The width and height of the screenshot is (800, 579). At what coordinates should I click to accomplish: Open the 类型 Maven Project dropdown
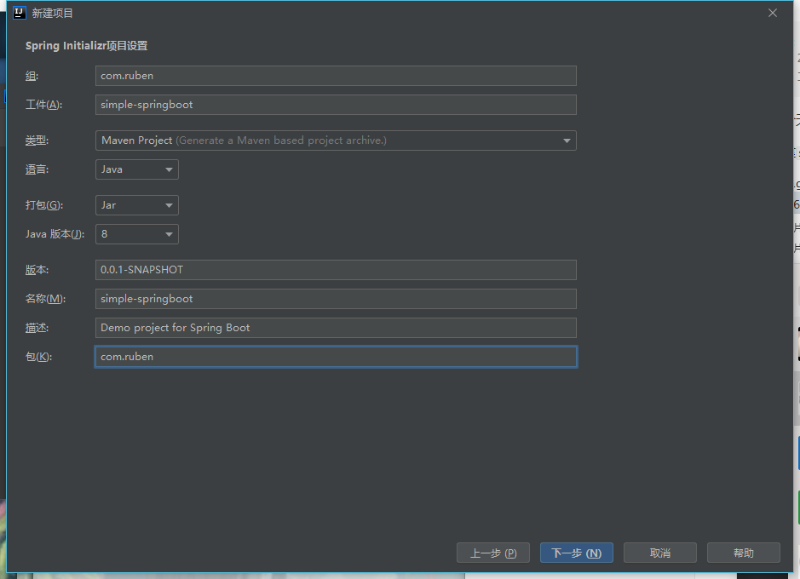[336, 140]
